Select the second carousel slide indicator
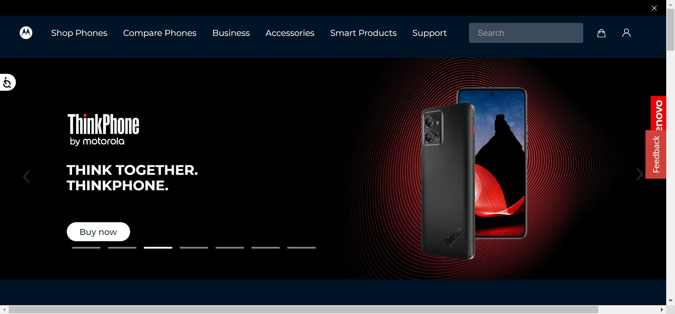Viewport: 675px width, 314px height. click(122, 248)
